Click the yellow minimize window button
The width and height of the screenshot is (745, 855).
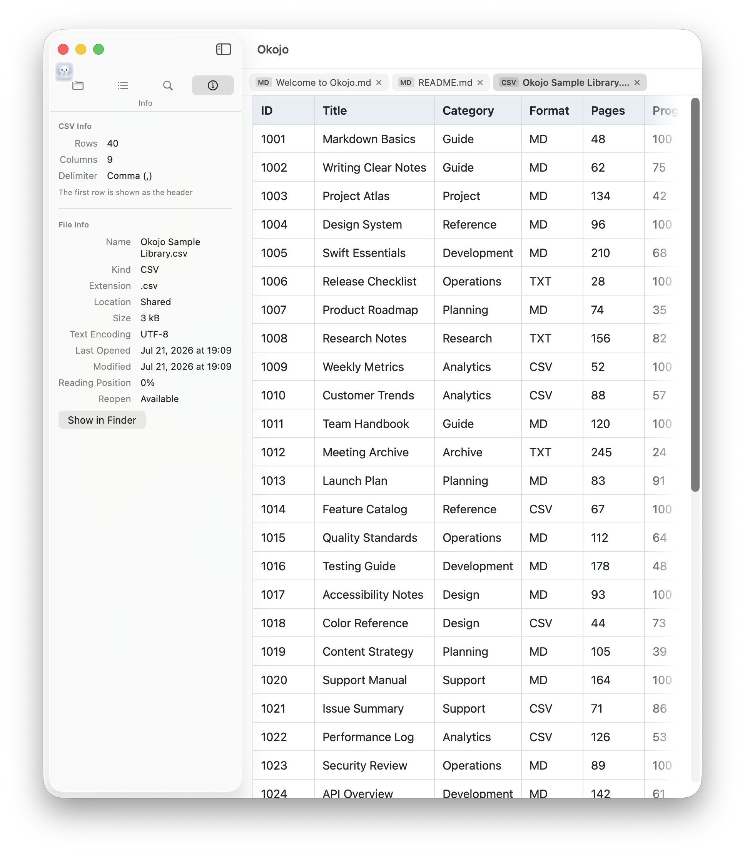pyautogui.click(x=81, y=50)
